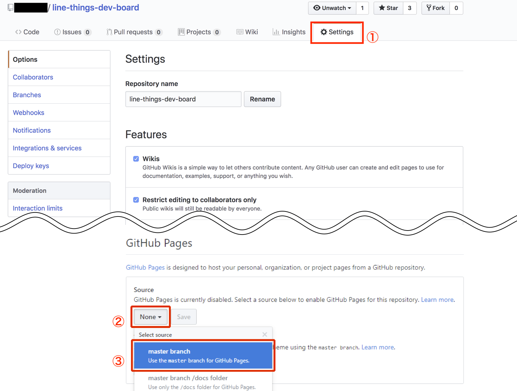
Task: Expand the None source dropdown
Action: click(x=151, y=317)
